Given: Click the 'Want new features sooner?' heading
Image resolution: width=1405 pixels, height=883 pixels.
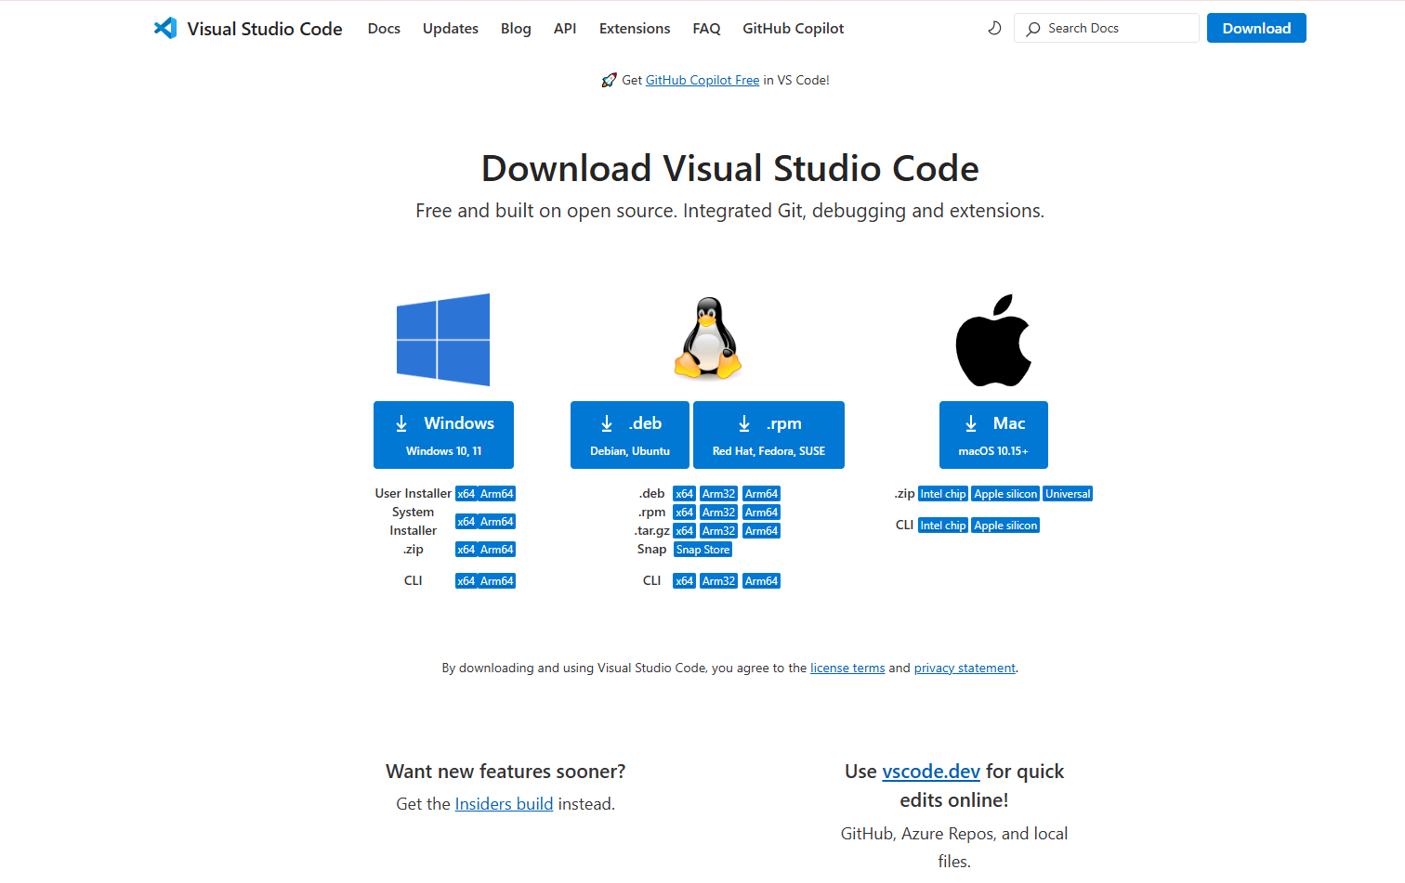Looking at the screenshot, I should pyautogui.click(x=506, y=772).
